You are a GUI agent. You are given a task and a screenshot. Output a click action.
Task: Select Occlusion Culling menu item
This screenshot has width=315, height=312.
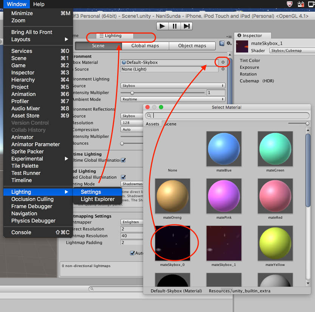[x=38, y=199]
